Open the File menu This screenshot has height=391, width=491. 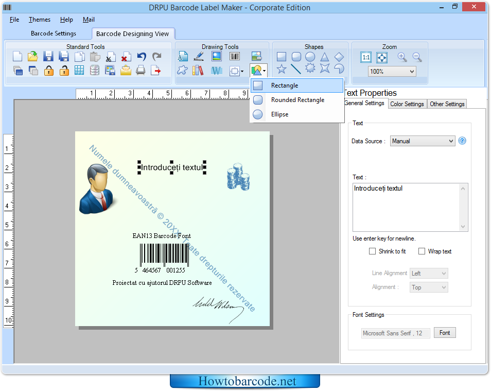tap(14, 20)
